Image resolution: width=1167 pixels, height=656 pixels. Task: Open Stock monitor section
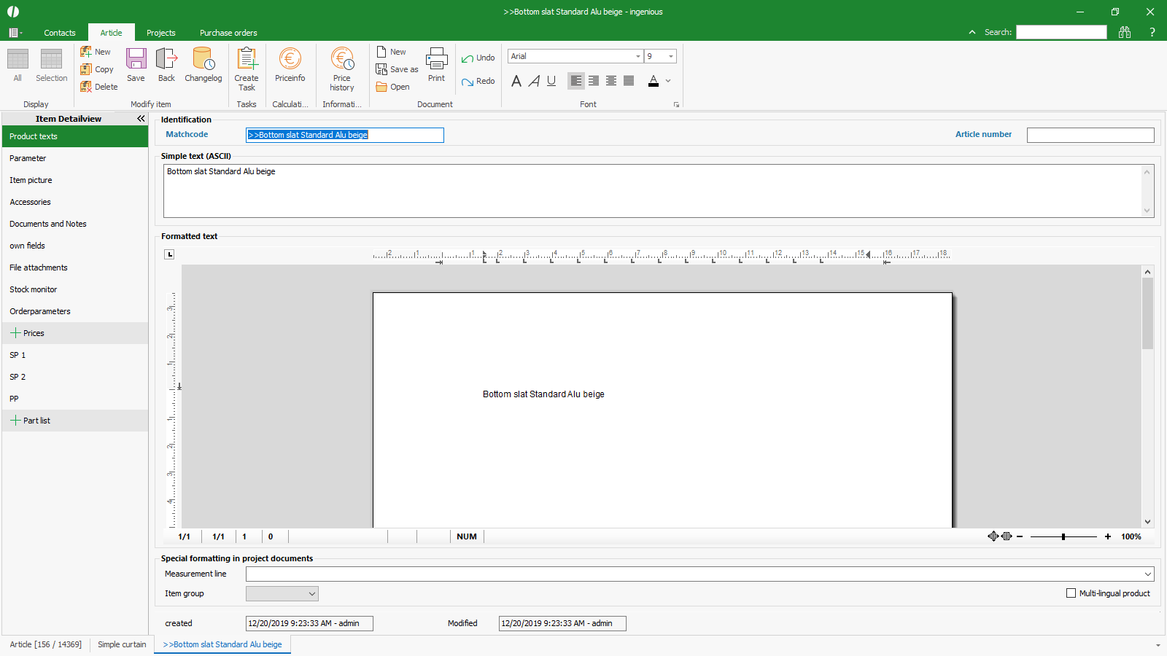coord(33,289)
